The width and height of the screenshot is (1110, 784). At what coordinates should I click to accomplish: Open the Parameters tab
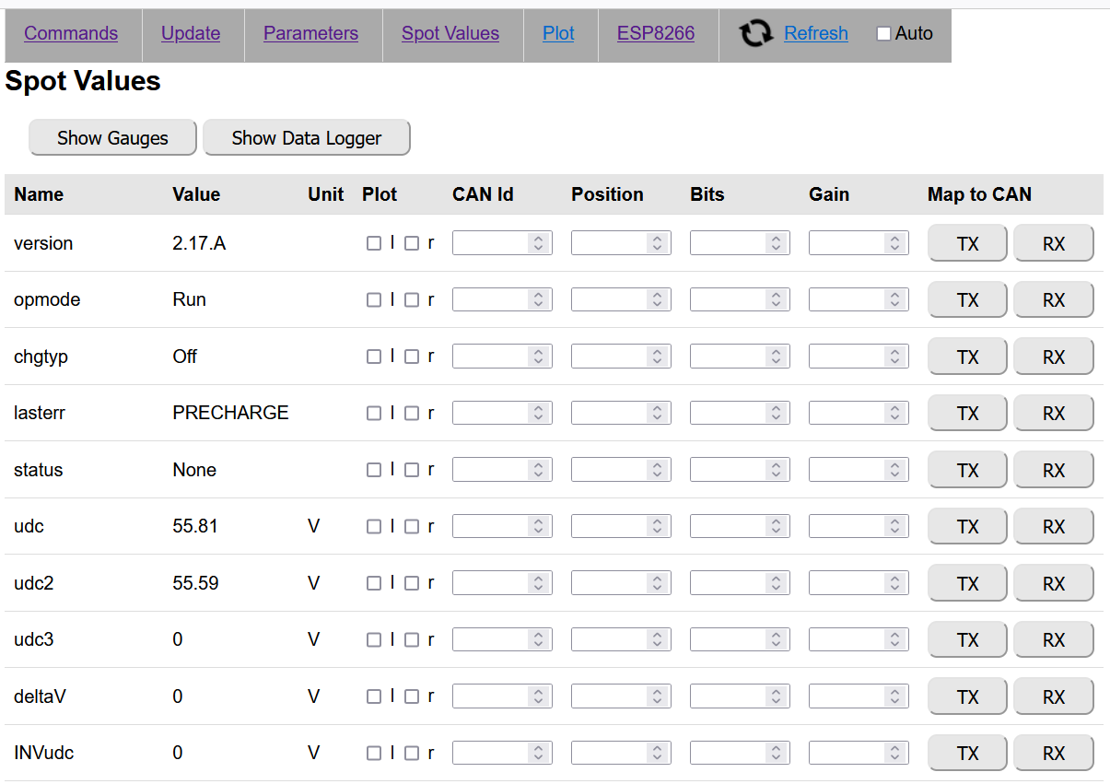tap(310, 34)
